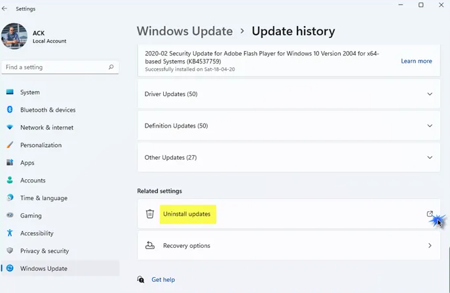This screenshot has height=293, width=450.
Task: Expand Other Updates (27) section
Action: click(x=430, y=158)
